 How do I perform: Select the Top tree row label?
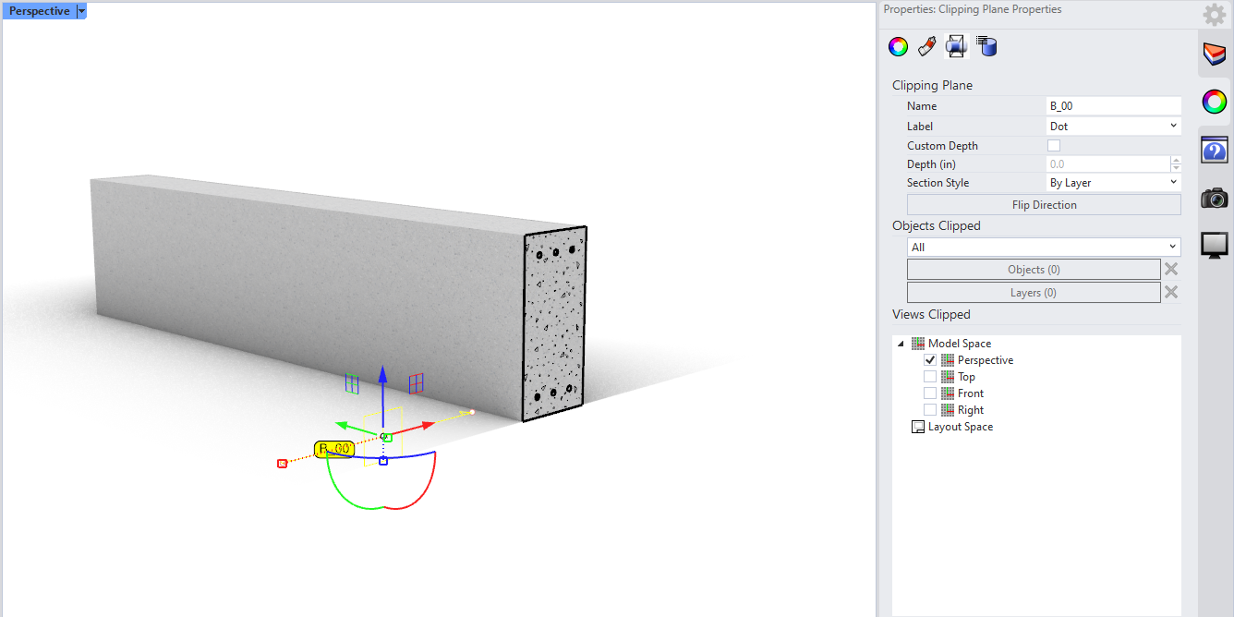pyautogui.click(x=966, y=377)
